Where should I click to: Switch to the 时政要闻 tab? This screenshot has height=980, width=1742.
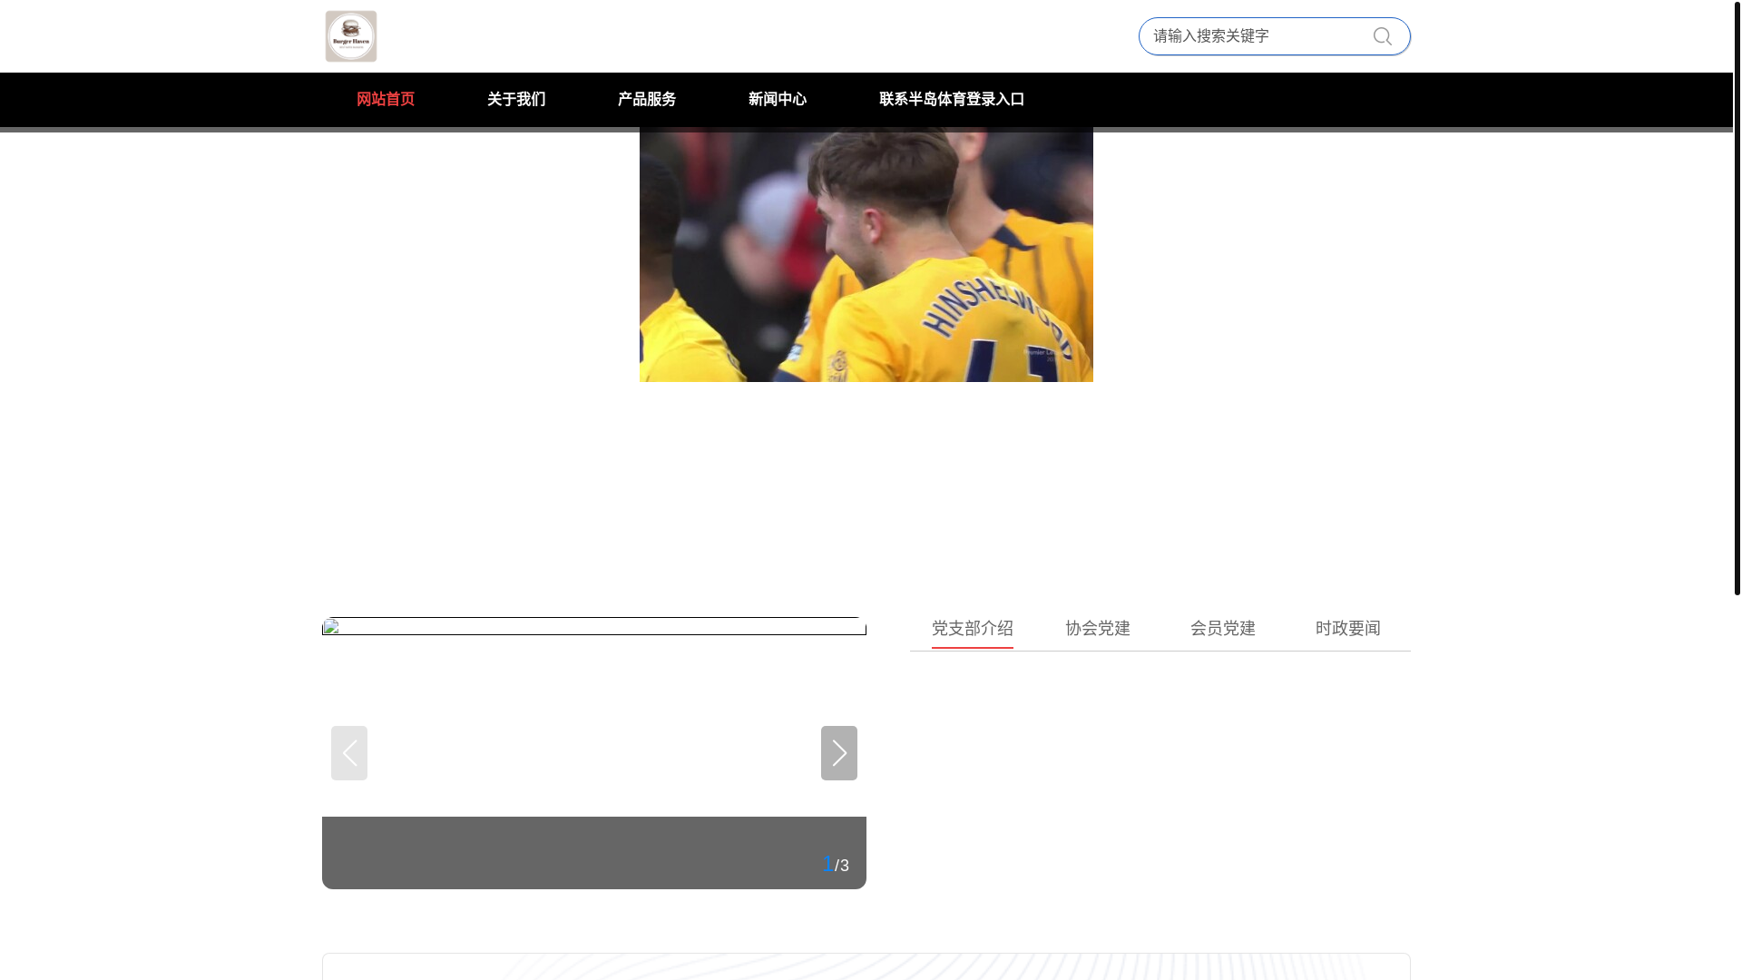1348,629
